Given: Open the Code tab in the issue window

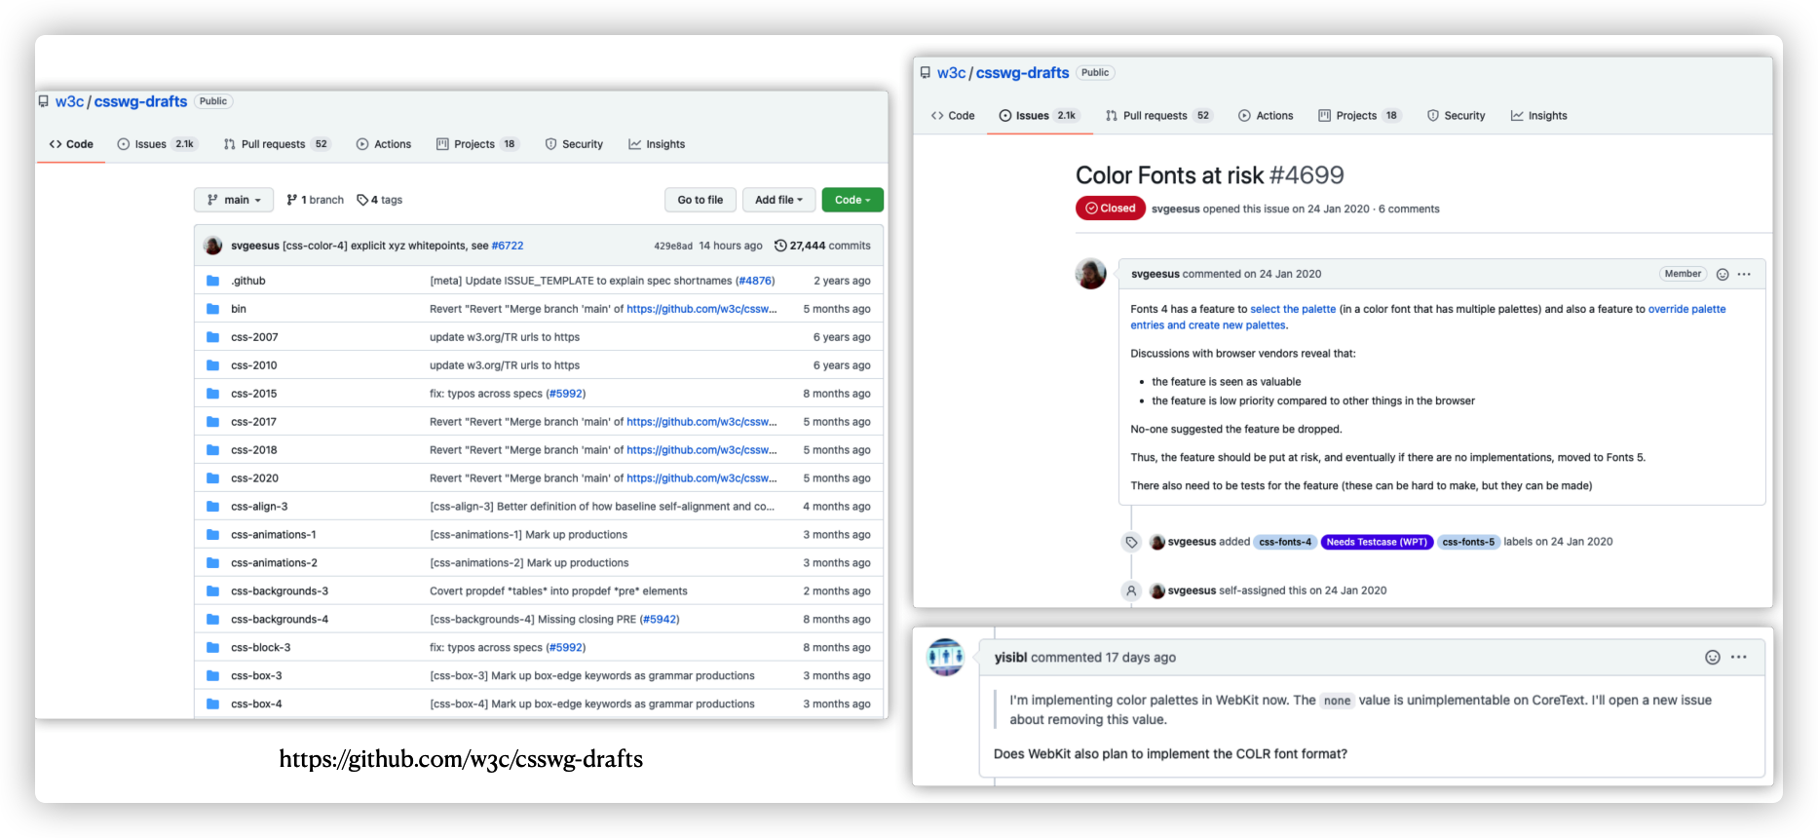Looking at the screenshot, I should [953, 116].
